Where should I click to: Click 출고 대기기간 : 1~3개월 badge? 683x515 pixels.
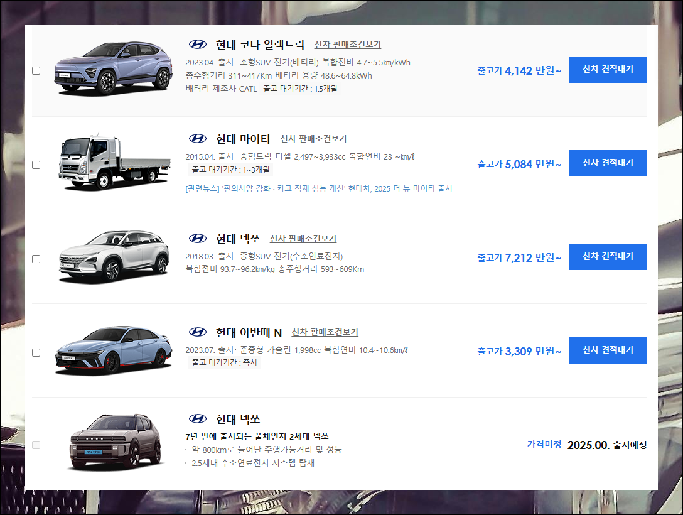point(230,170)
